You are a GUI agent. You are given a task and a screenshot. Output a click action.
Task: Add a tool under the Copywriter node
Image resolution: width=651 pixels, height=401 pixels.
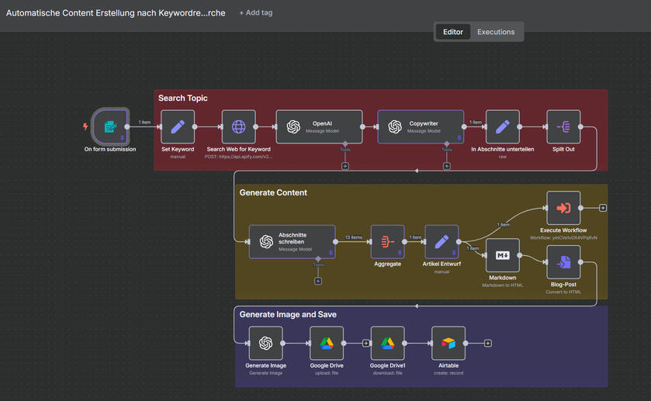tap(447, 166)
